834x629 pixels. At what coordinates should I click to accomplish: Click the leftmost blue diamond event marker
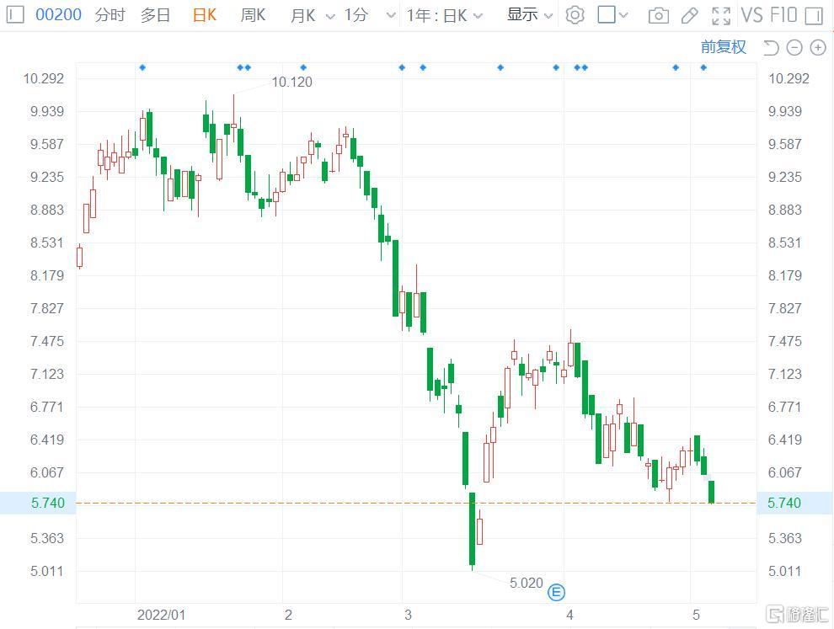tap(142, 67)
